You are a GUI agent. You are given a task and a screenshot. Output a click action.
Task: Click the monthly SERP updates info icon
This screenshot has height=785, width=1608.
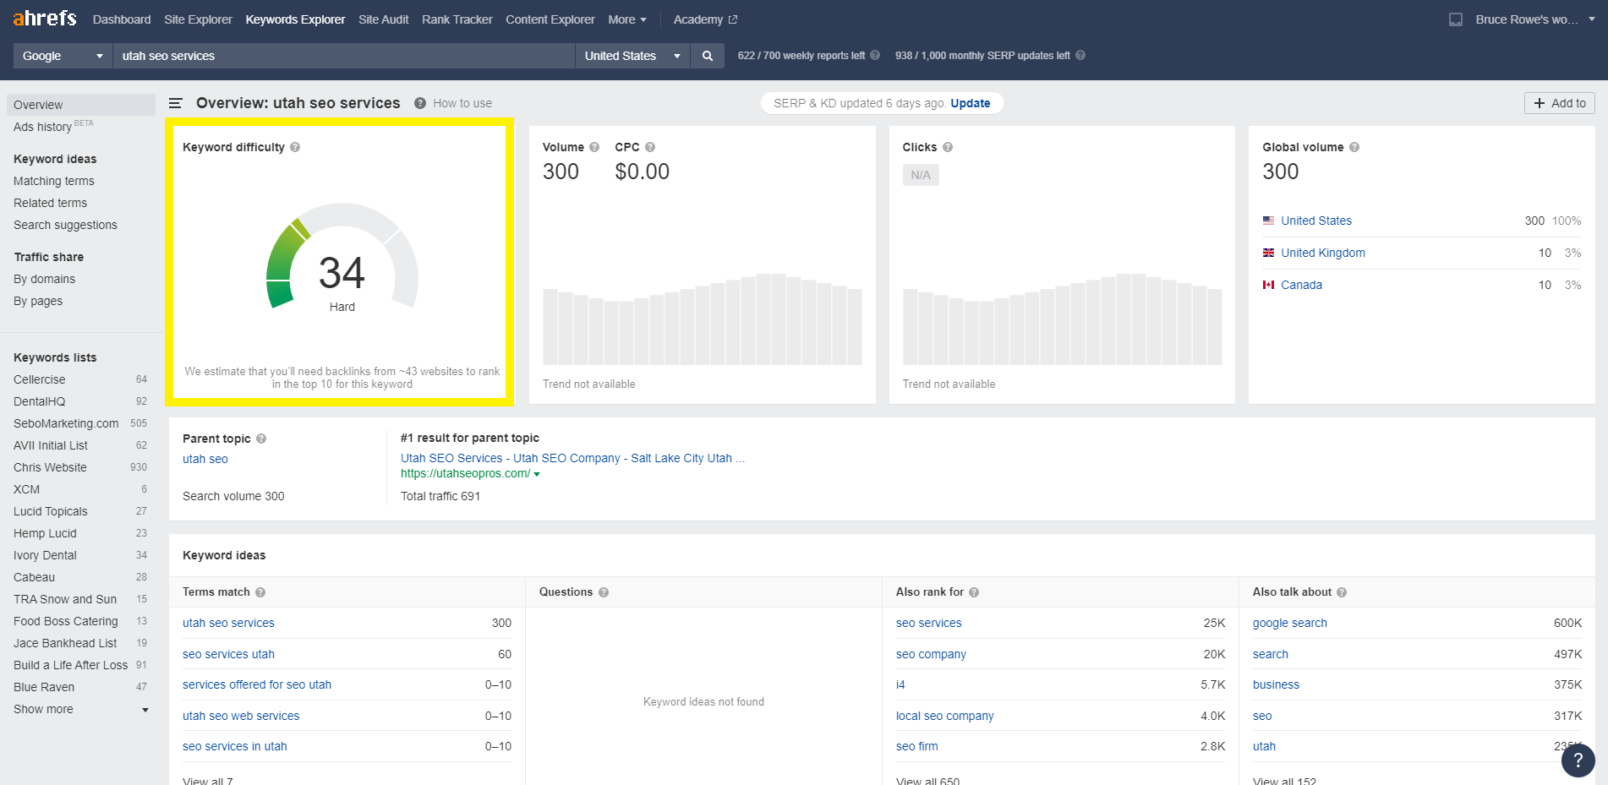pos(1080,55)
